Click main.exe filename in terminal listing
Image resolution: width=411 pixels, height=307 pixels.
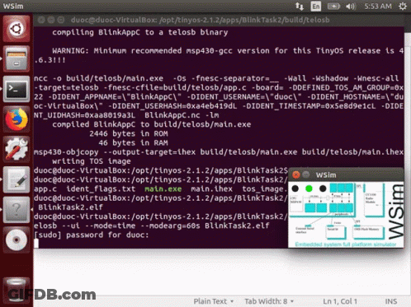163,189
